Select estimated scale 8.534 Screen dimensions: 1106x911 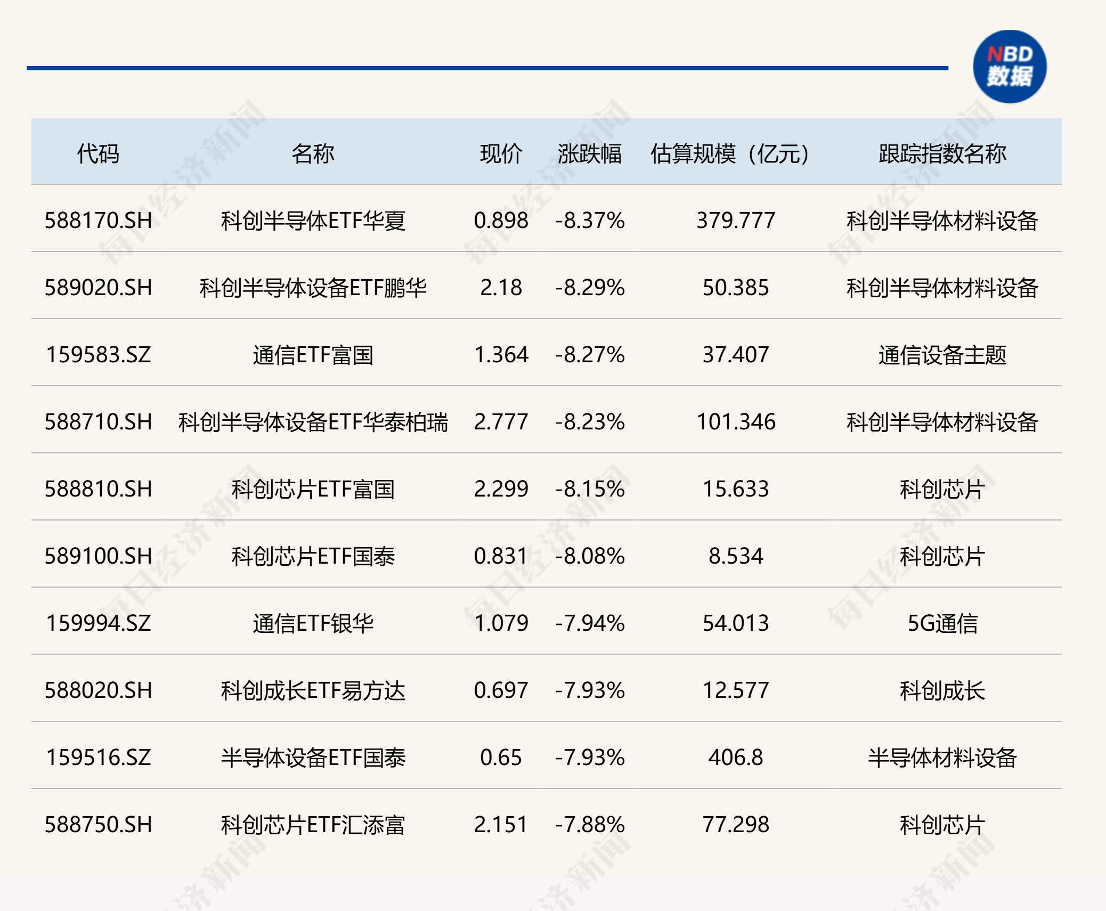pos(735,556)
